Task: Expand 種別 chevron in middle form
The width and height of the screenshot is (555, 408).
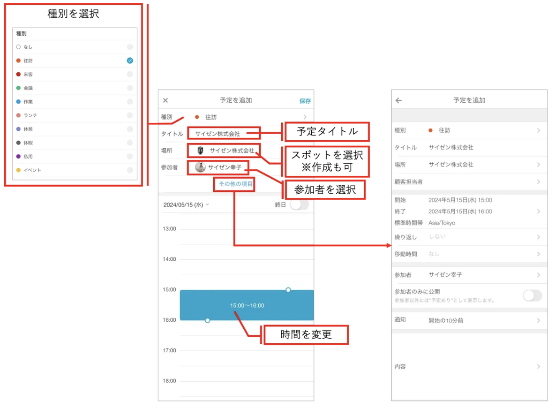Action: (x=305, y=117)
